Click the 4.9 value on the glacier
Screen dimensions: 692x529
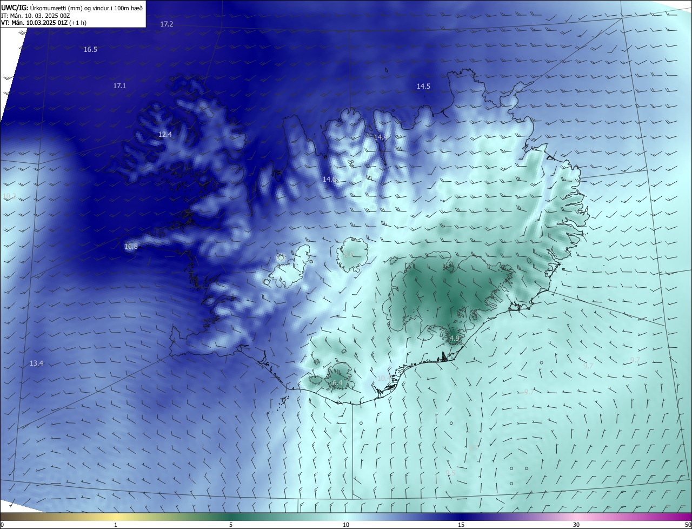(455, 339)
